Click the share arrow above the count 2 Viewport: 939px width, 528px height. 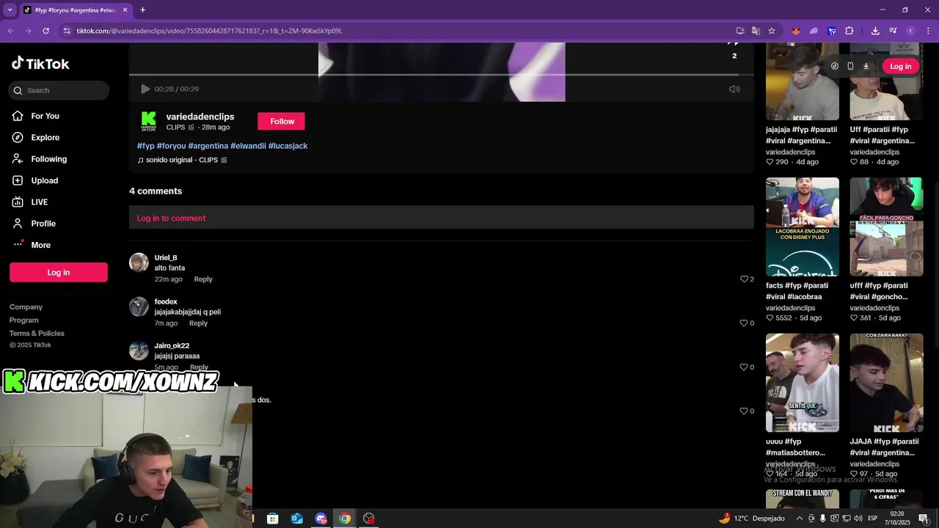click(x=734, y=44)
